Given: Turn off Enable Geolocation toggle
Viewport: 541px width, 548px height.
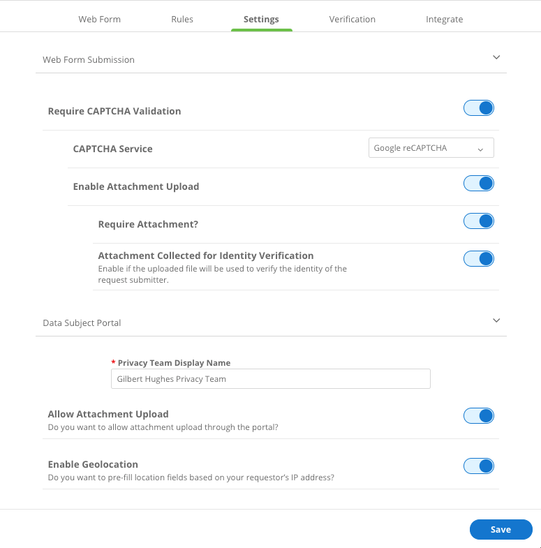Looking at the screenshot, I should point(479,466).
